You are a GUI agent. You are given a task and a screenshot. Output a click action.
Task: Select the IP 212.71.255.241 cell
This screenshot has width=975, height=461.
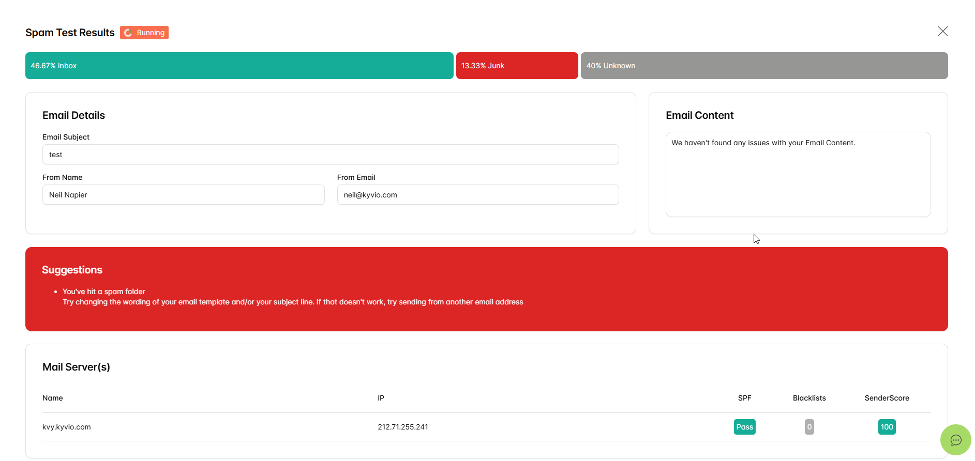pyautogui.click(x=403, y=427)
